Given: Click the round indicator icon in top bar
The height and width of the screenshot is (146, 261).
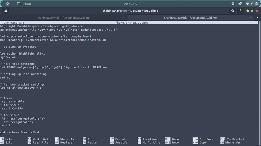Looking at the screenshot, I should (233, 4).
